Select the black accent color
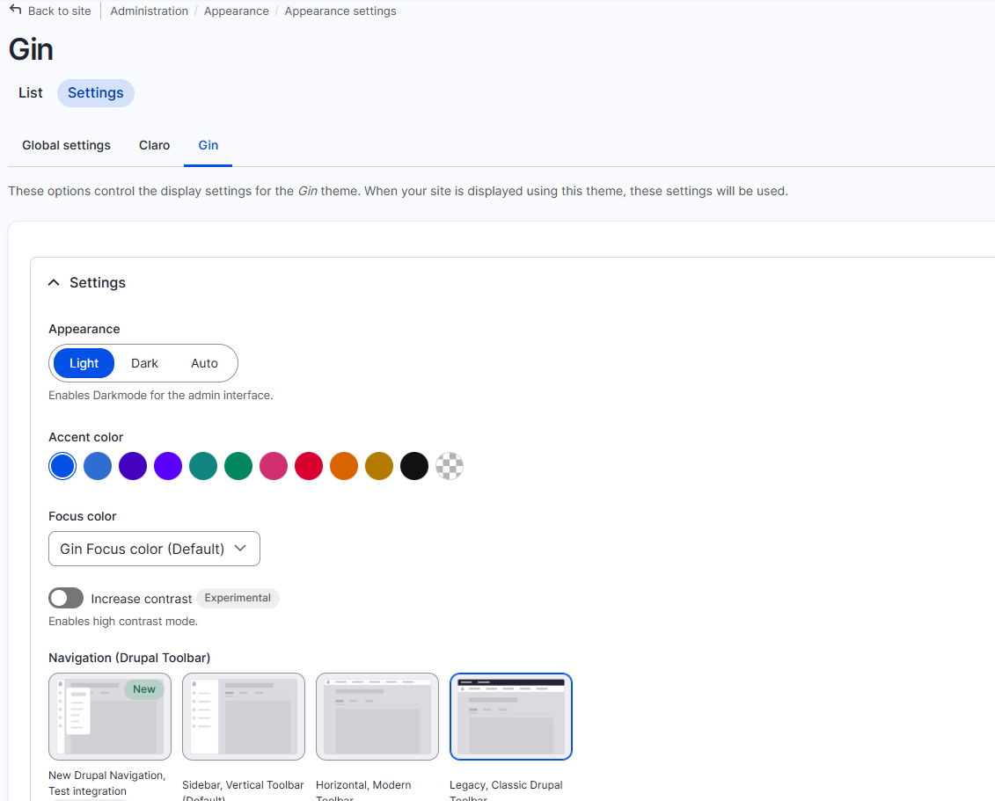The image size is (995, 801). point(414,466)
